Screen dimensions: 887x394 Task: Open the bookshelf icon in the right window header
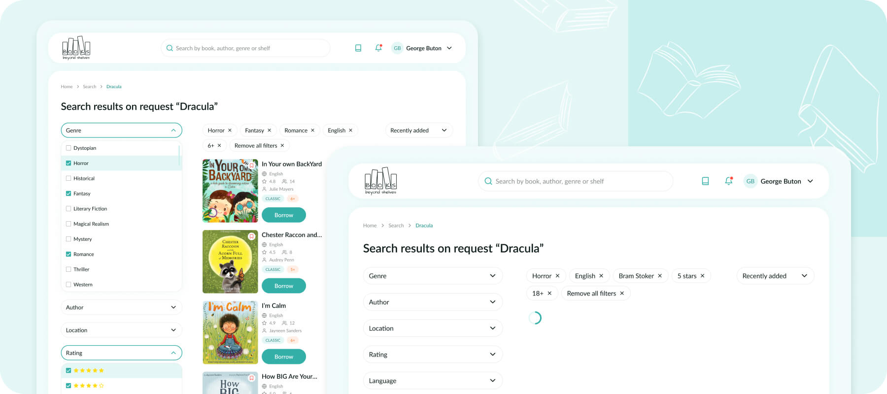pyautogui.click(x=705, y=181)
